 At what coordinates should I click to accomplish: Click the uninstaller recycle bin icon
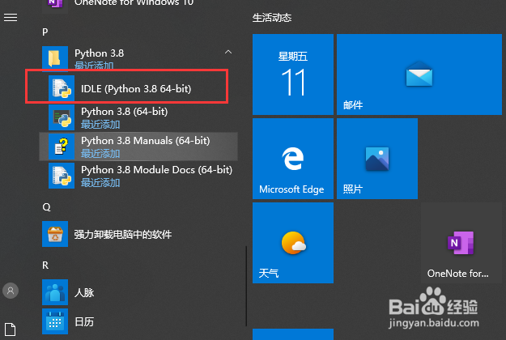(55, 234)
